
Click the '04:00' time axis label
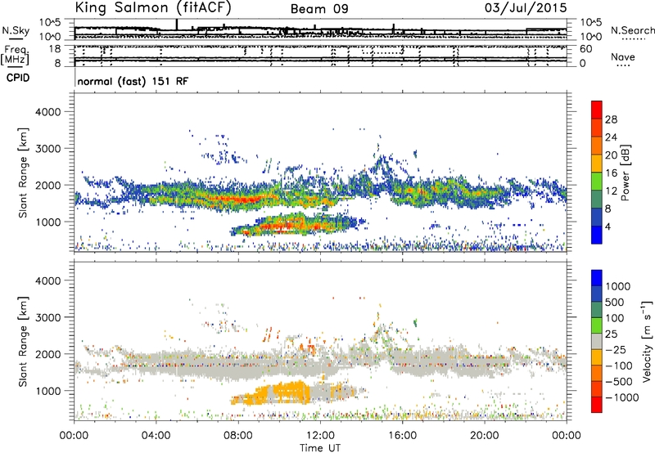(156, 436)
